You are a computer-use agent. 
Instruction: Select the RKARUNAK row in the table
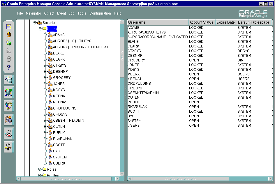tap(200, 107)
